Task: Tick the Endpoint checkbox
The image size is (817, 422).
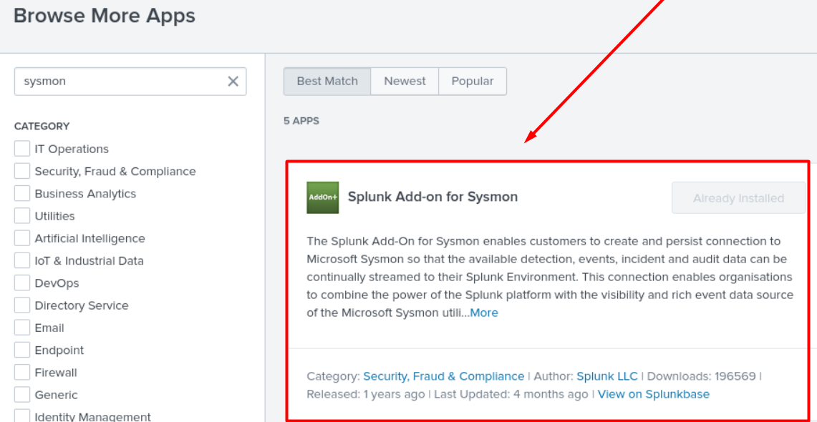Action: tap(22, 350)
